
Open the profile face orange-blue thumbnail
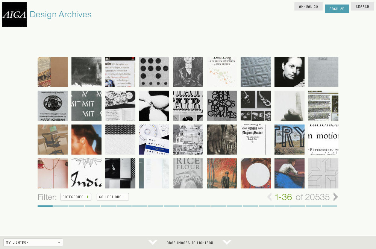click(86, 140)
